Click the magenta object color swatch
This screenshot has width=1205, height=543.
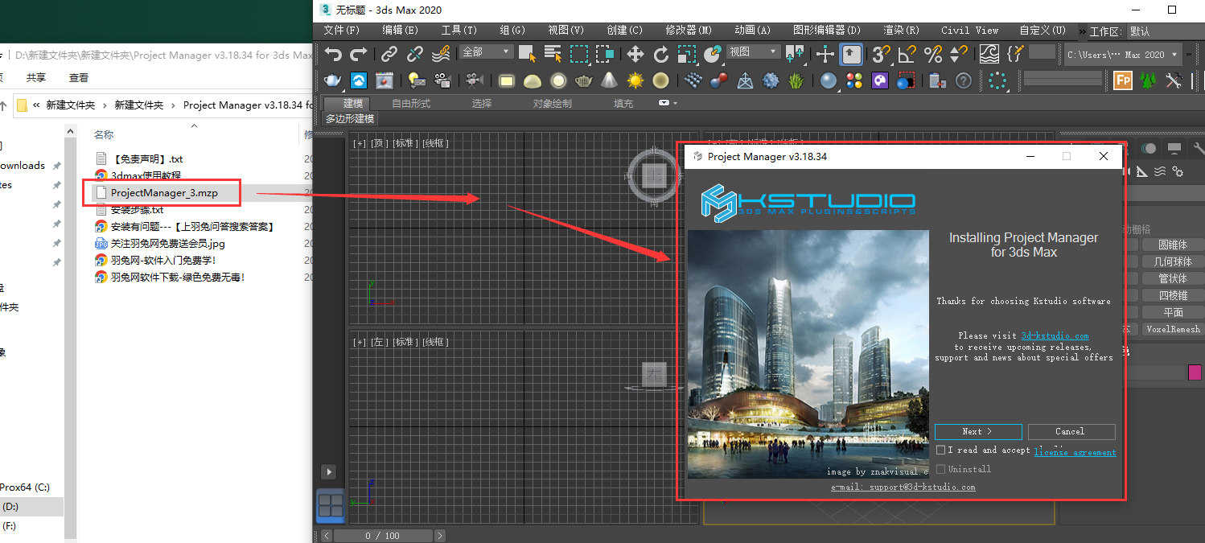tap(1195, 372)
